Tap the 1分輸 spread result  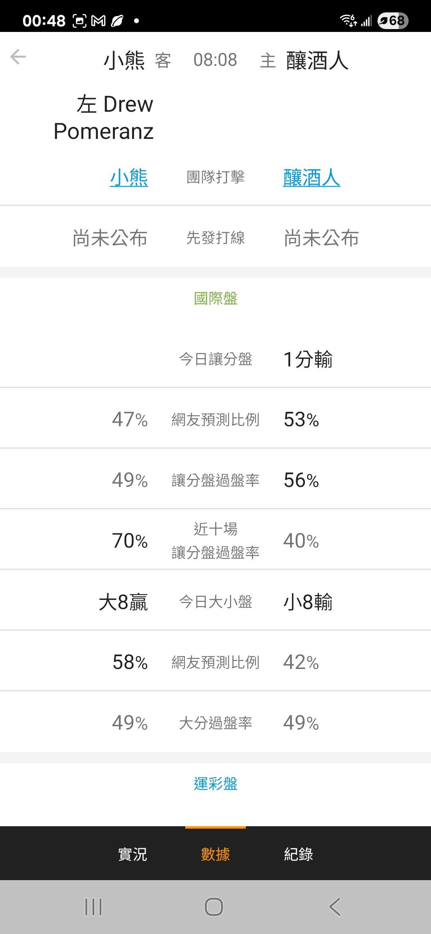click(x=308, y=359)
